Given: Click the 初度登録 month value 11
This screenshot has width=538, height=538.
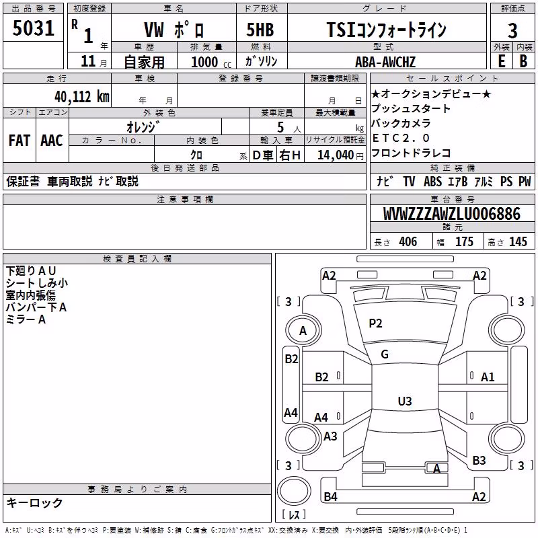Looking at the screenshot, I should 89,61.
